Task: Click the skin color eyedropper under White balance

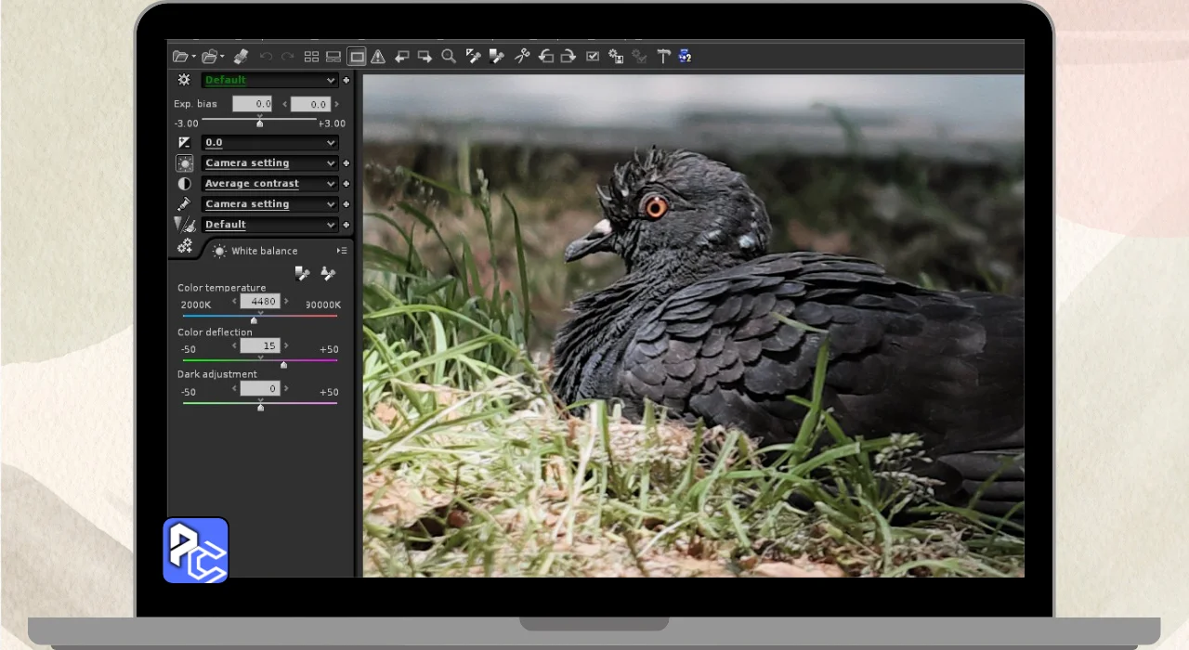Action: pyautogui.click(x=327, y=273)
